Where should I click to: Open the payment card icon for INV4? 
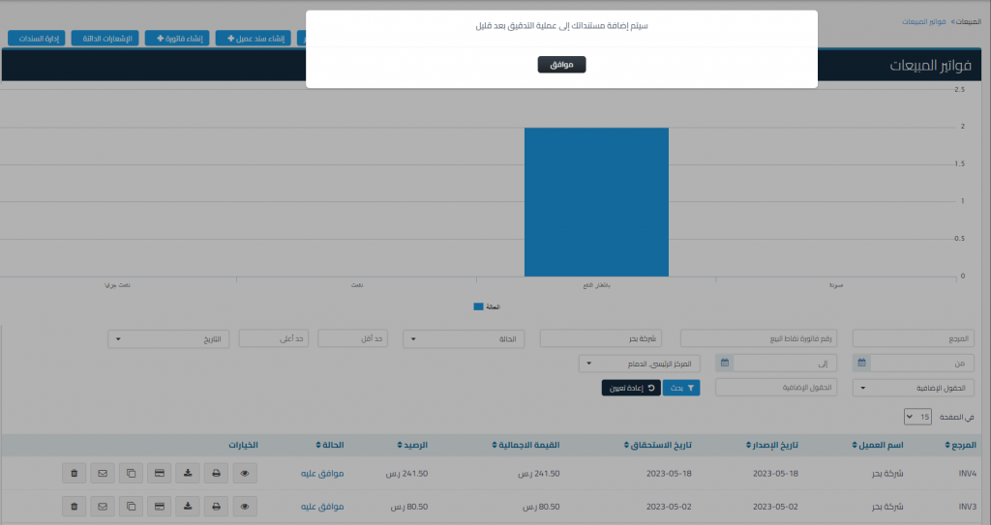(159, 474)
